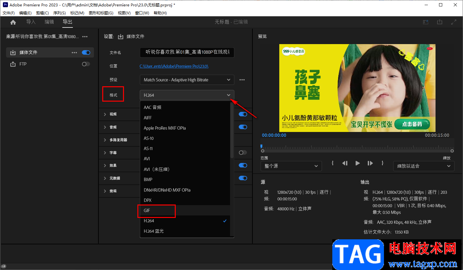The height and width of the screenshot is (270, 463).
Task: Disable the Media File destination toggle
Action: pos(86,52)
